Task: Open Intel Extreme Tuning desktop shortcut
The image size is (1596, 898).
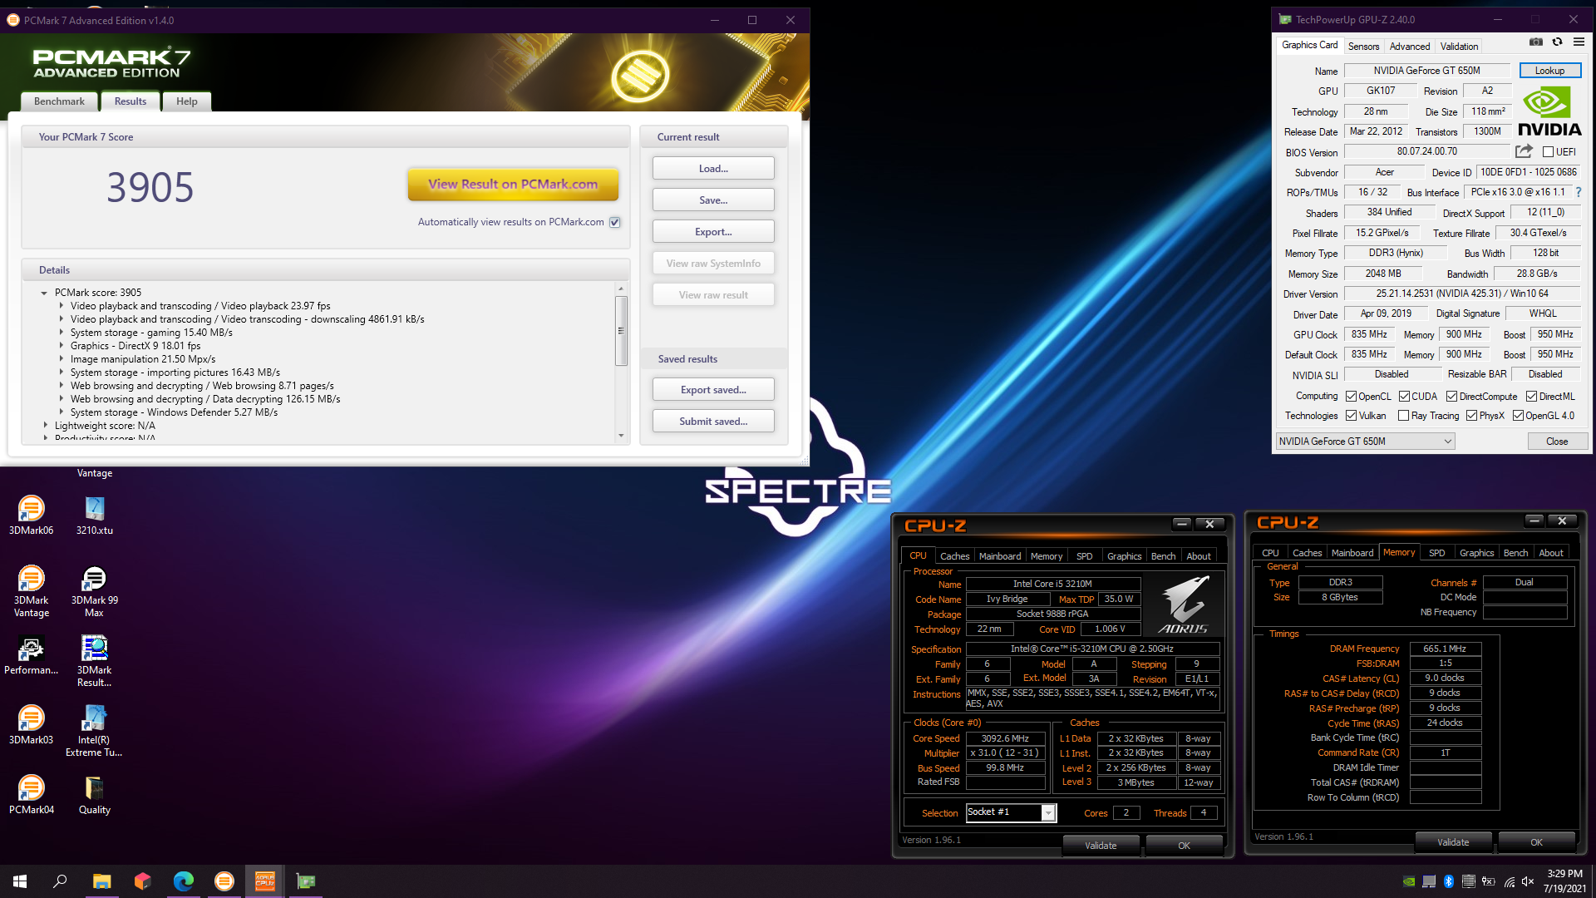Action: coord(94,731)
